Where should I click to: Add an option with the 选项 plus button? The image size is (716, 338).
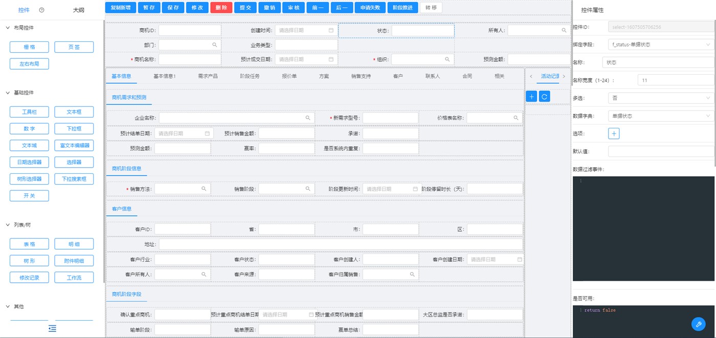point(614,133)
